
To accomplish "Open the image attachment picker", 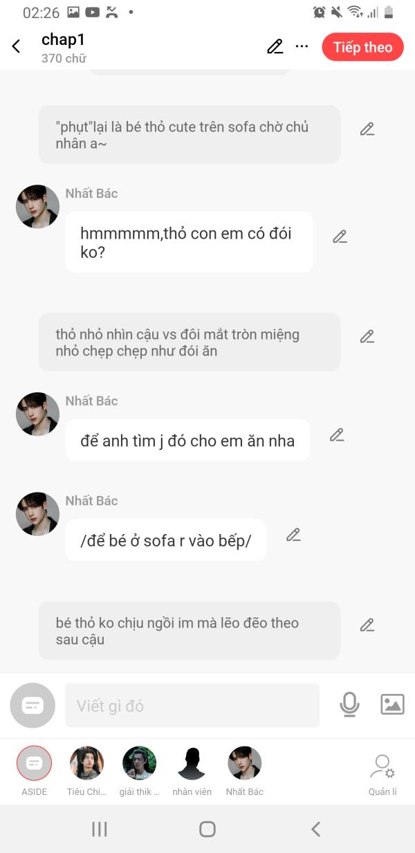I will 392,704.
